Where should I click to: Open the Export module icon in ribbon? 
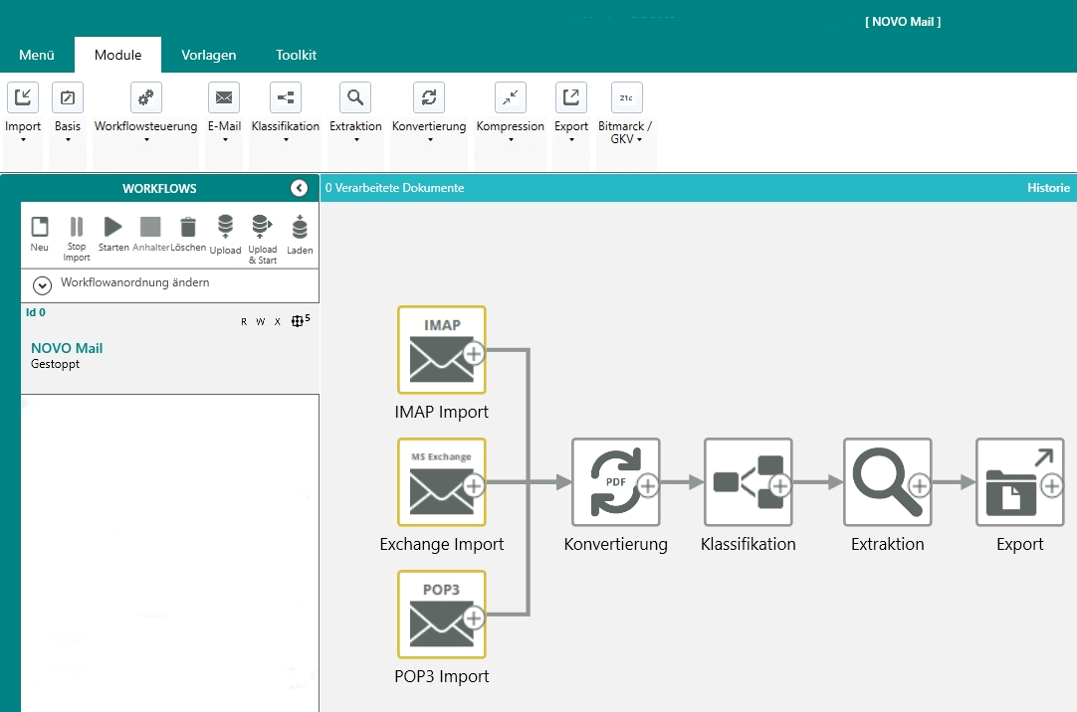pyautogui.click(x=570, y=97)
